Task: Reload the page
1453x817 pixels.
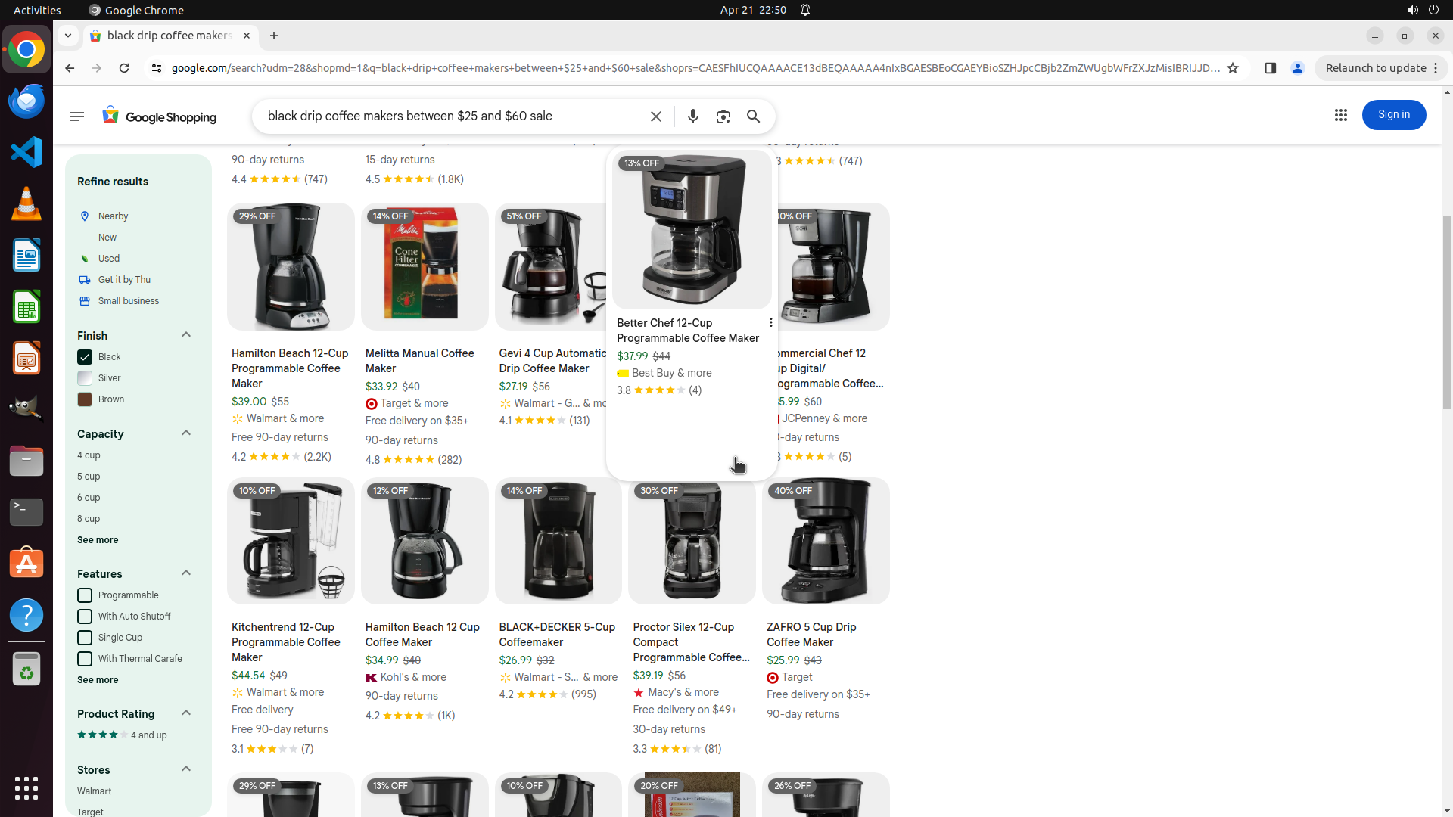Action: point(124,68)
